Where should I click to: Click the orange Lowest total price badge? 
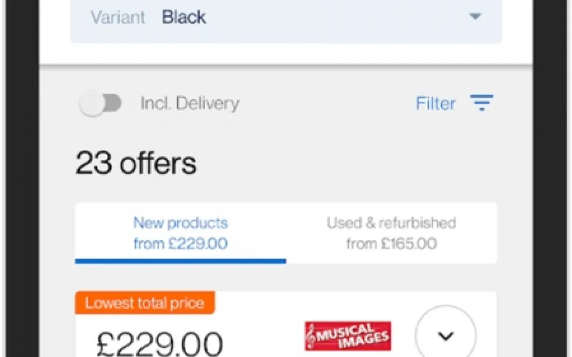tap(145, 304)
